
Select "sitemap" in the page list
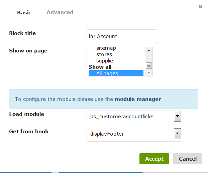click(106, 49)
